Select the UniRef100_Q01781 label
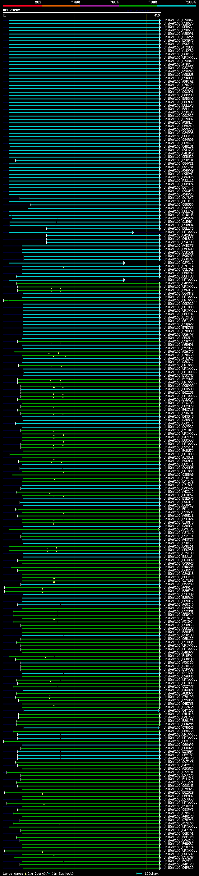The height and width of the screenshot is (876, 199). point(178,167)
